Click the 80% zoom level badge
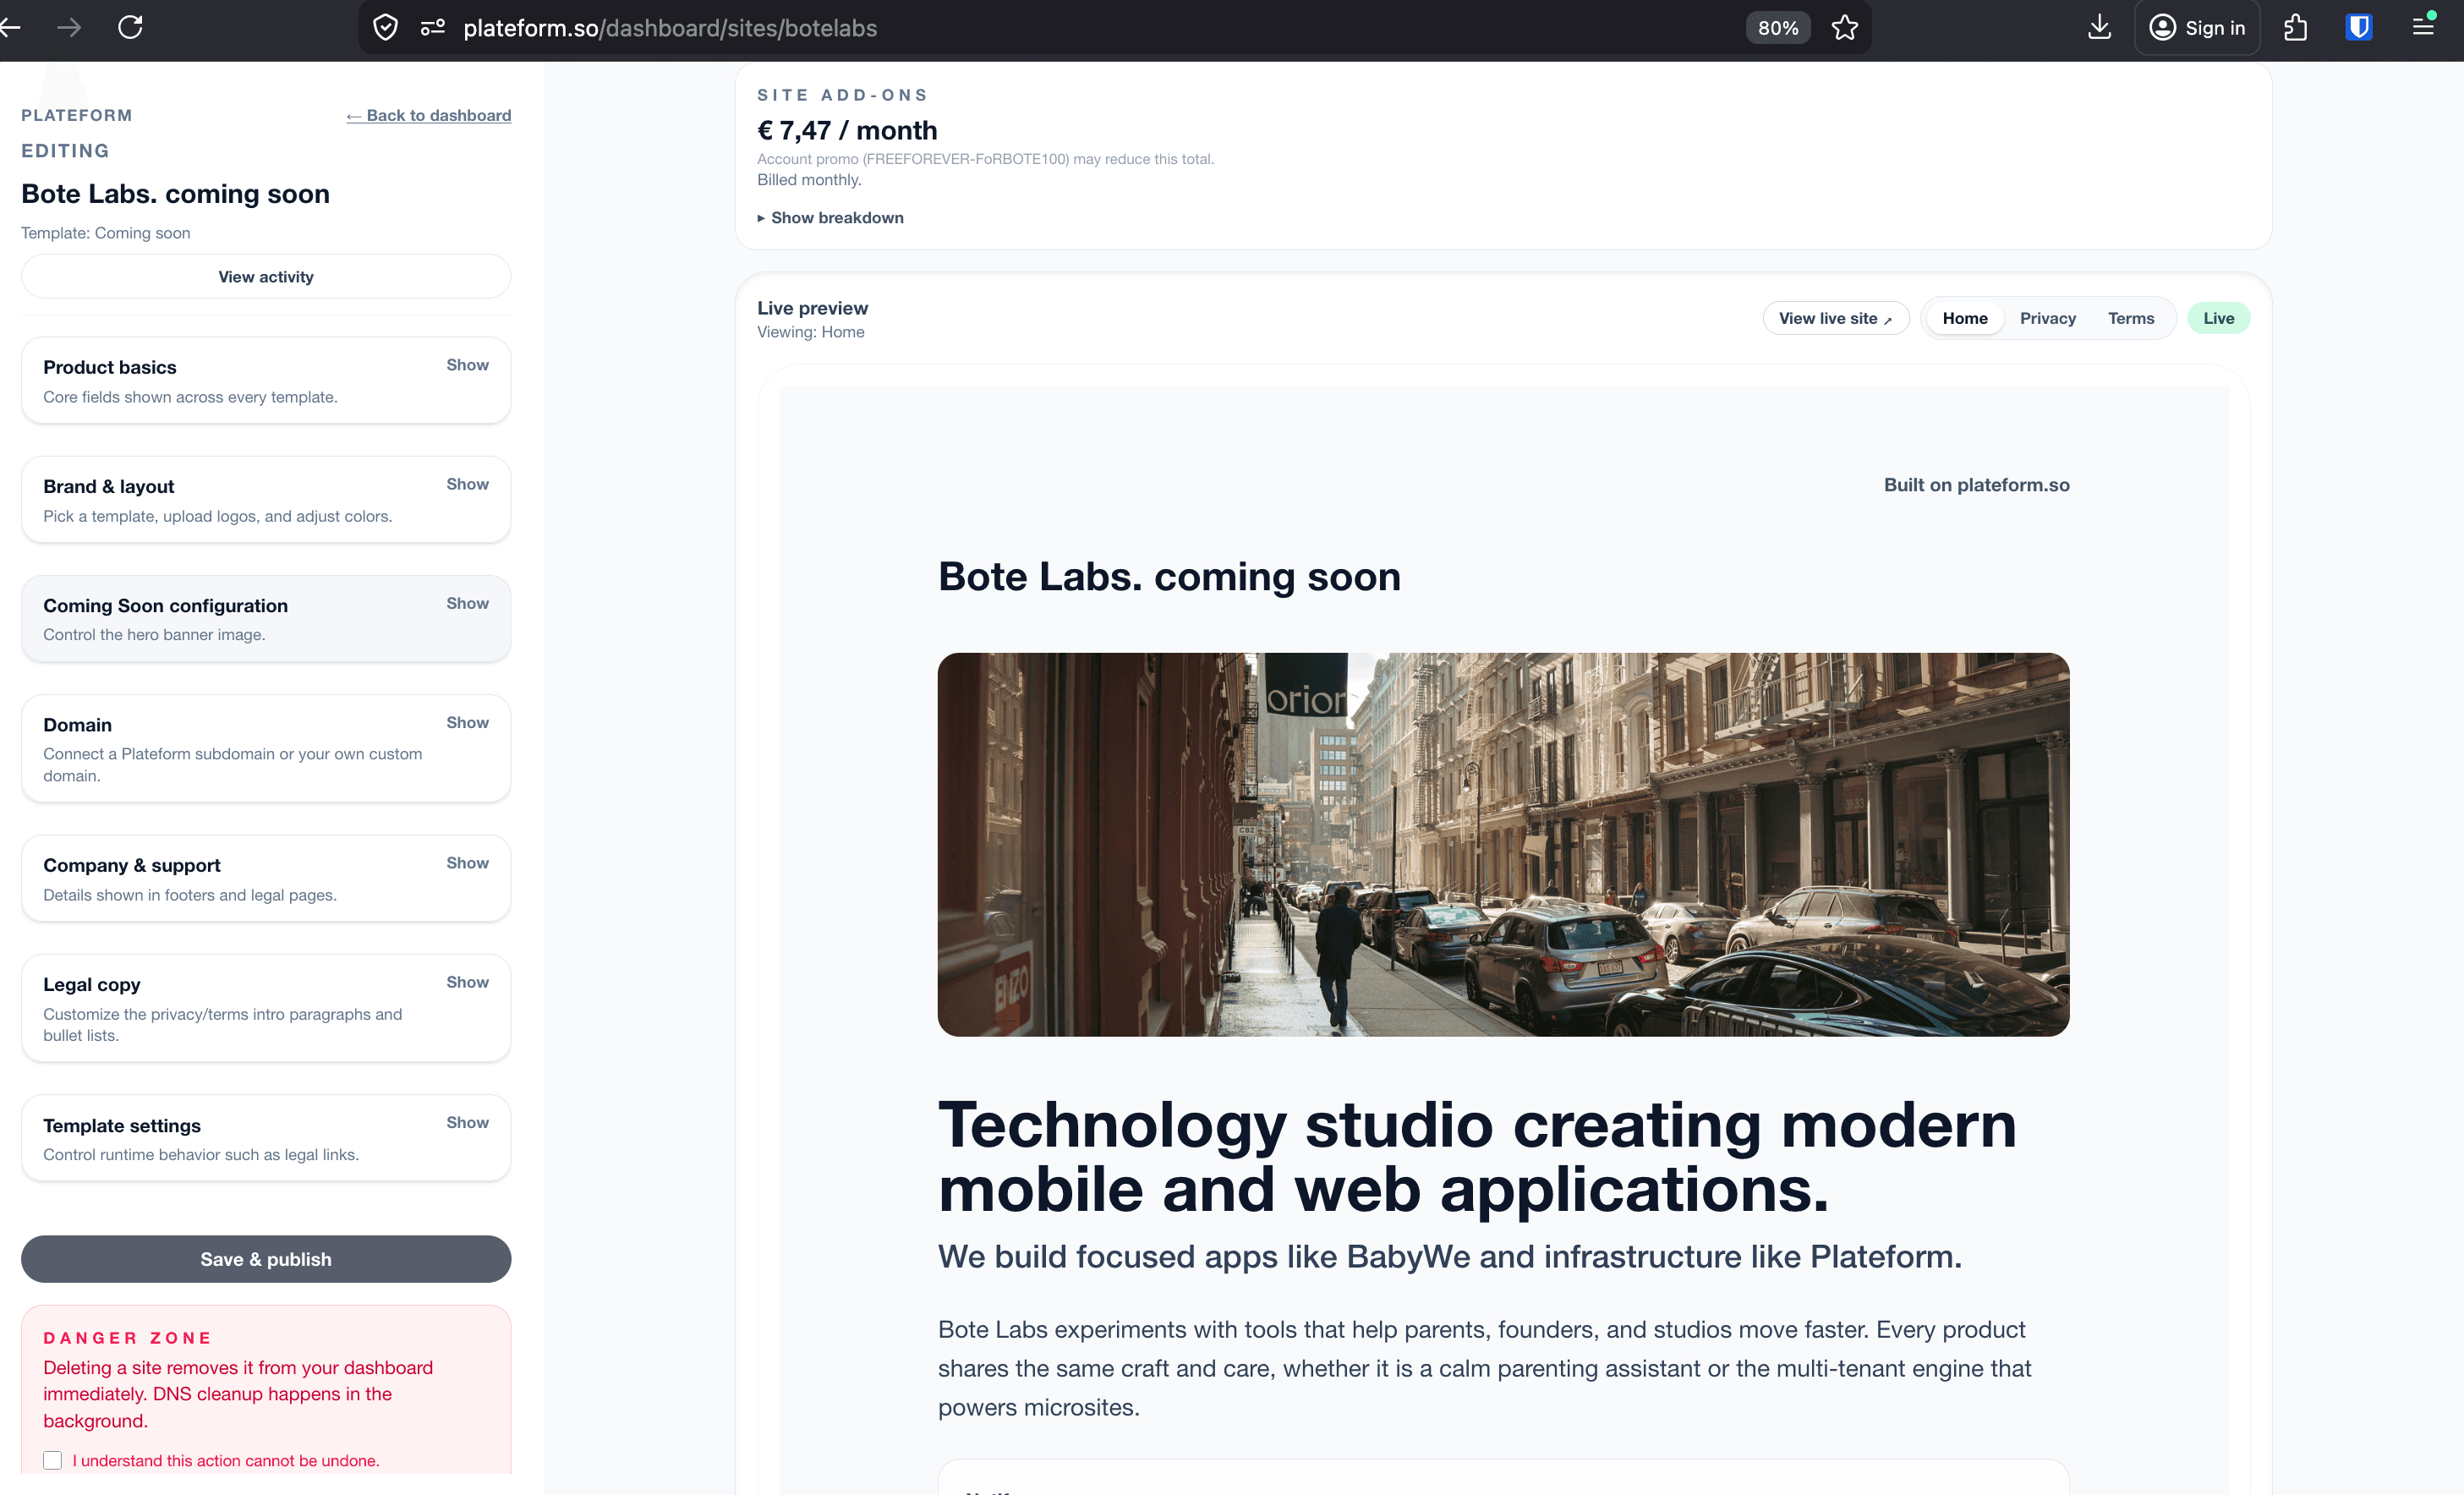The height and width of the screenshot is (1495, 2464). click(1778, 28)
